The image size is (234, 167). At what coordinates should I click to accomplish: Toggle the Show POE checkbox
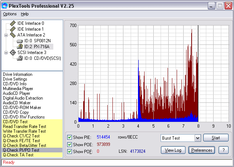pos(69,144)
